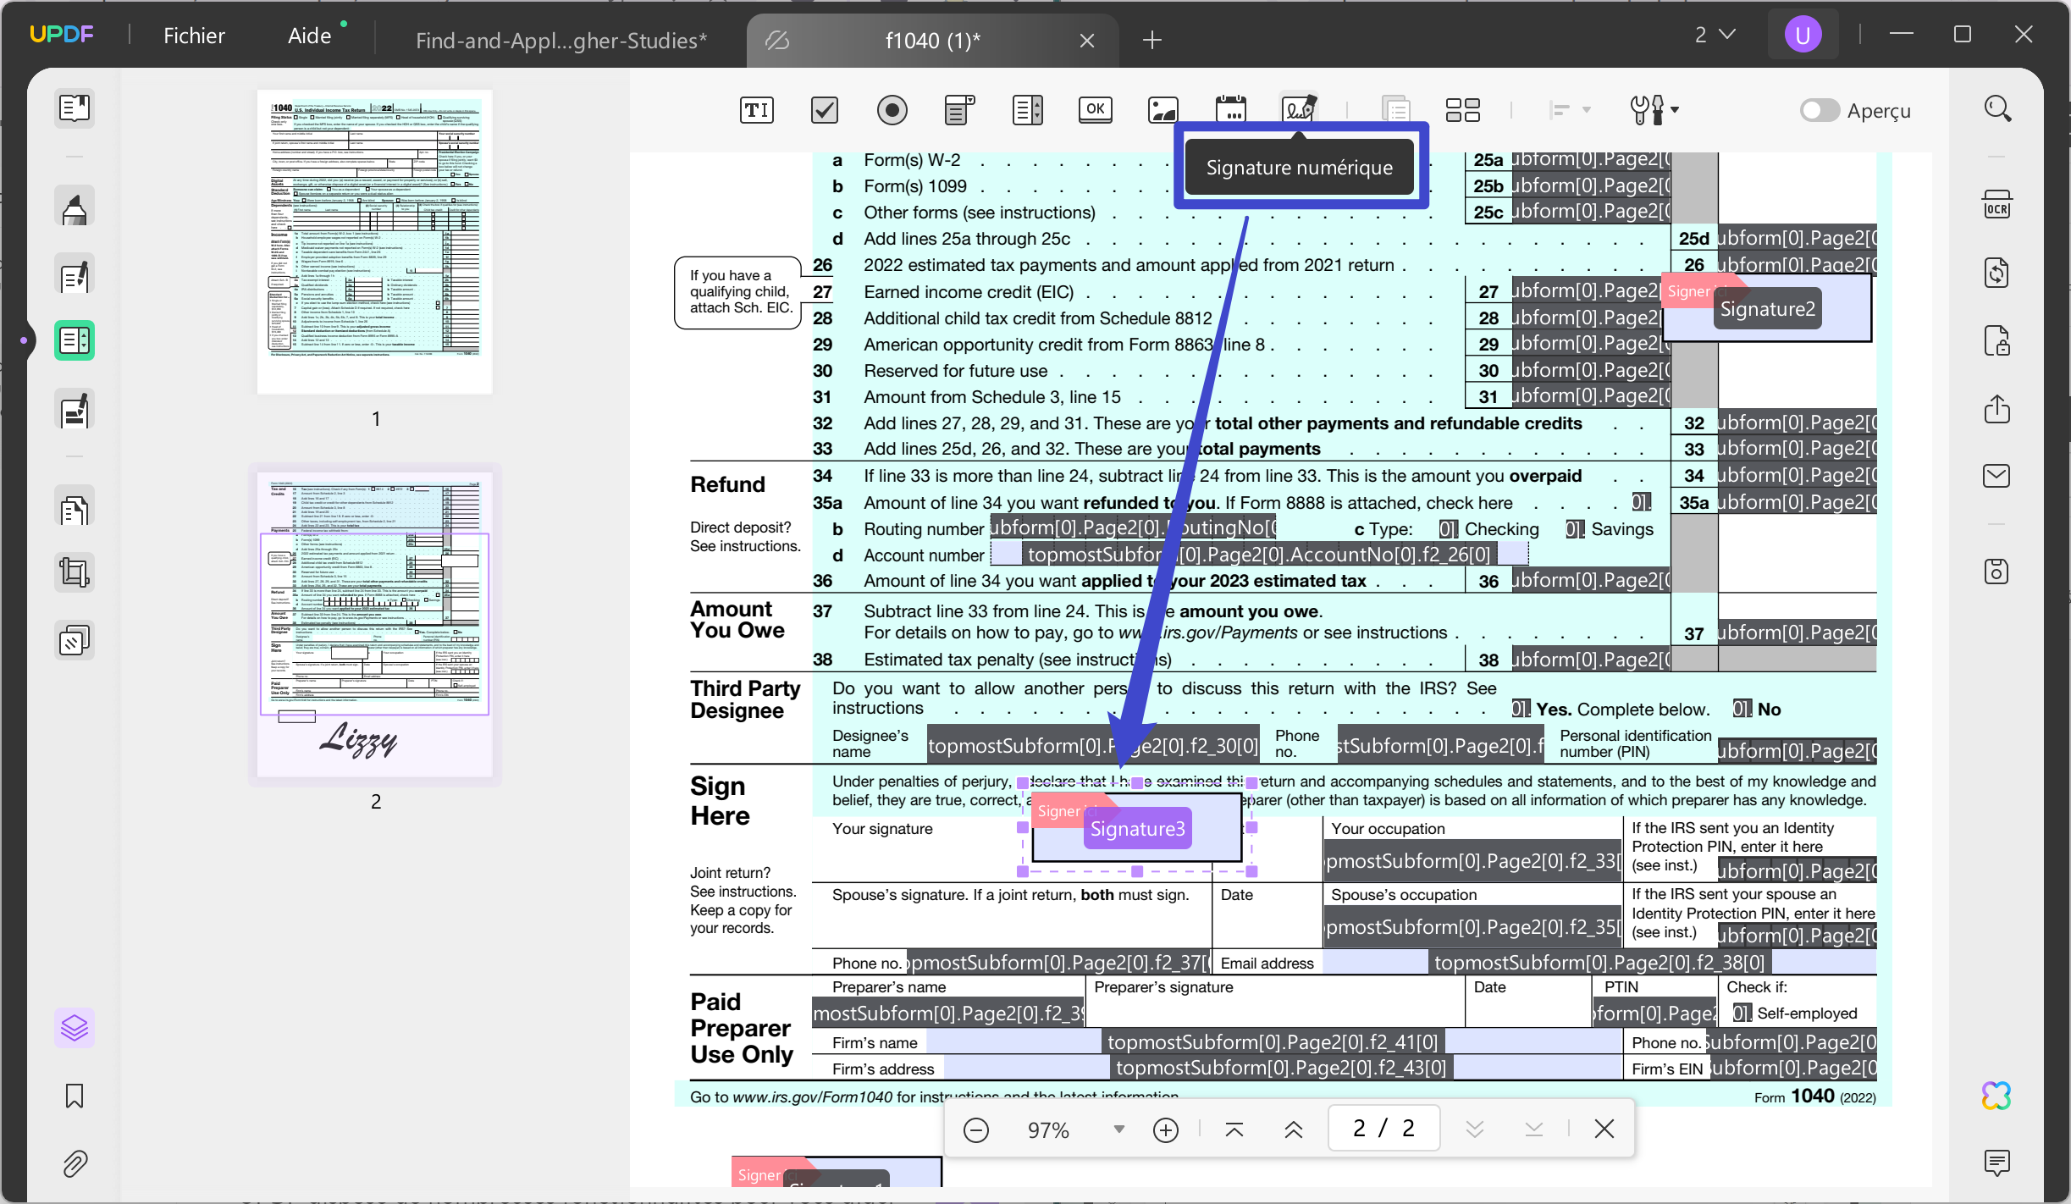Check the Savings account type checkbox

(x=1574, y=529)
